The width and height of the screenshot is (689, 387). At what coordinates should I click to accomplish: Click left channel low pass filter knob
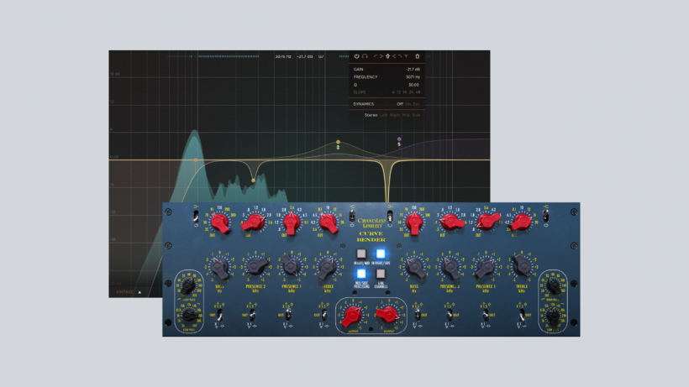coord(189,315)
